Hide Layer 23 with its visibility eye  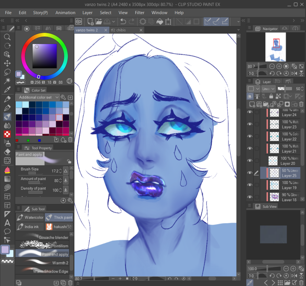pos(250,124)
